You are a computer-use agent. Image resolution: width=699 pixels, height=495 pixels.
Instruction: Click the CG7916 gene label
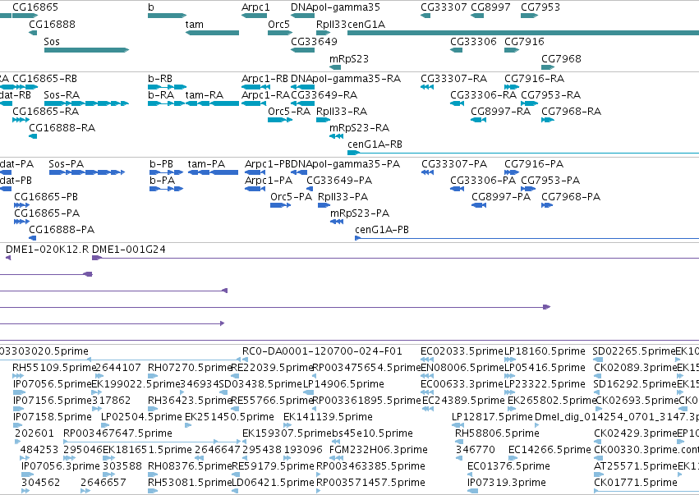(524, 41)
